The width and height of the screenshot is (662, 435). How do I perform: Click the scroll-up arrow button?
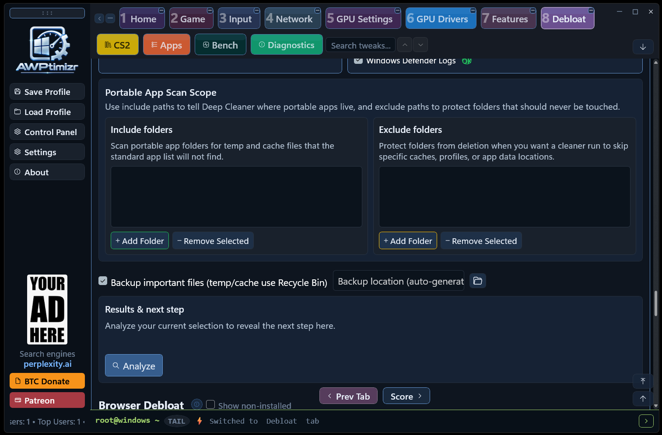pyautogui.click(x=643, y=398)
